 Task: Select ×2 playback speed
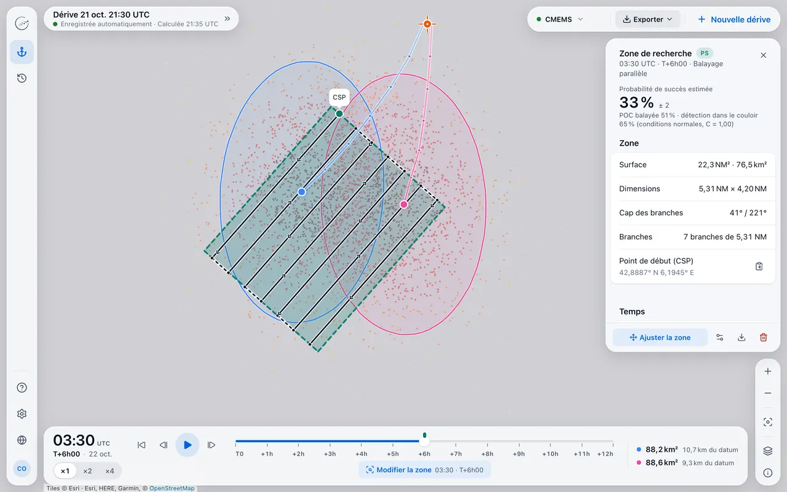(x=87, y=471)
